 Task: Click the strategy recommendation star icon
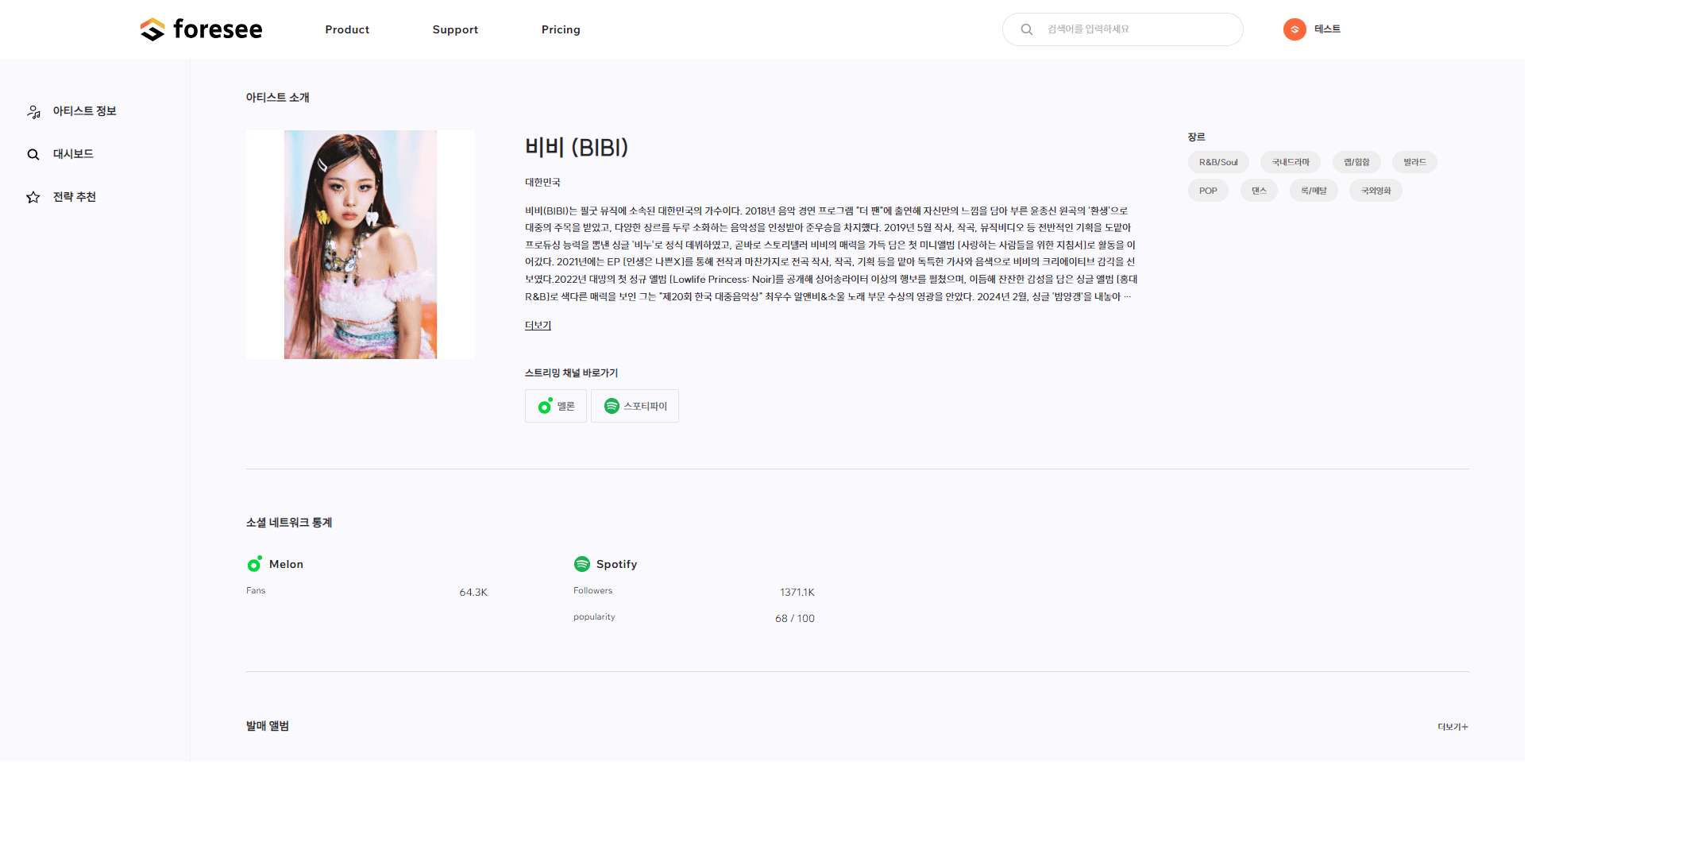coord(33,197)
